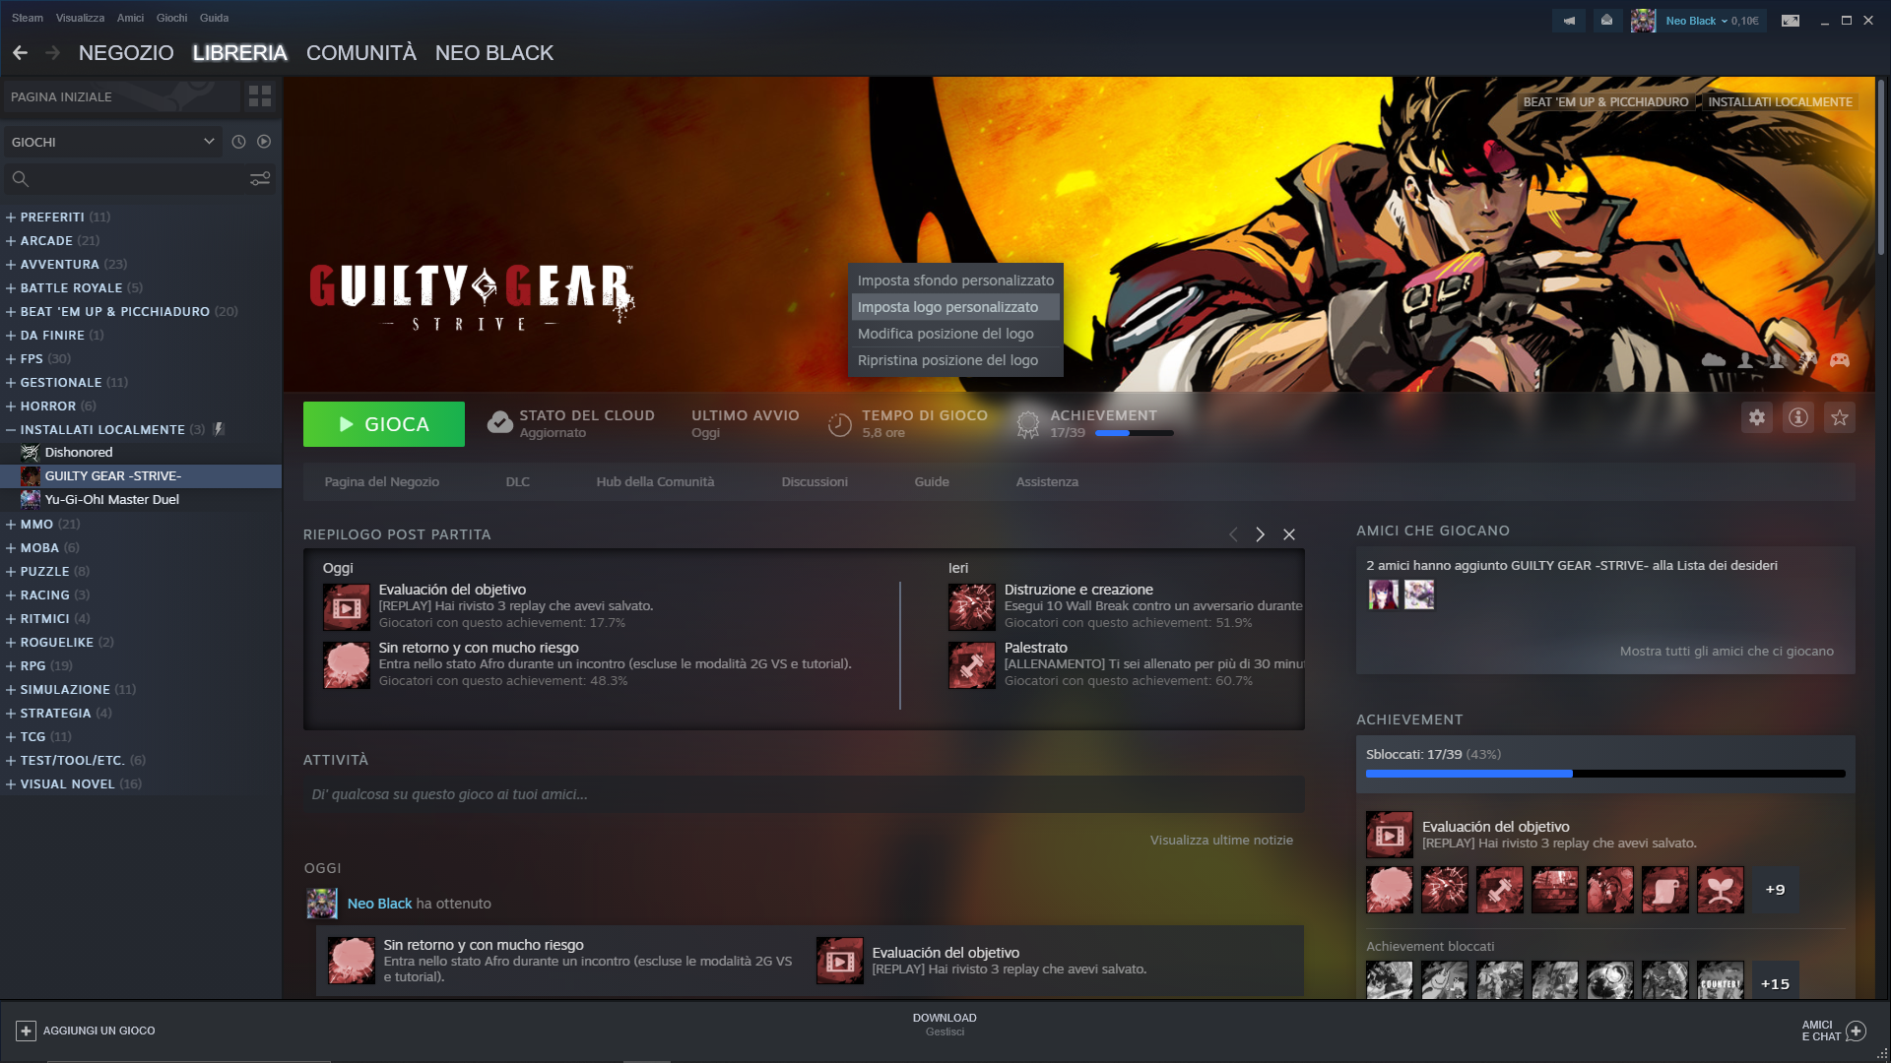Close the Riepilogo post partita panel
1891x1063 pixels.
pos(1289,534)
